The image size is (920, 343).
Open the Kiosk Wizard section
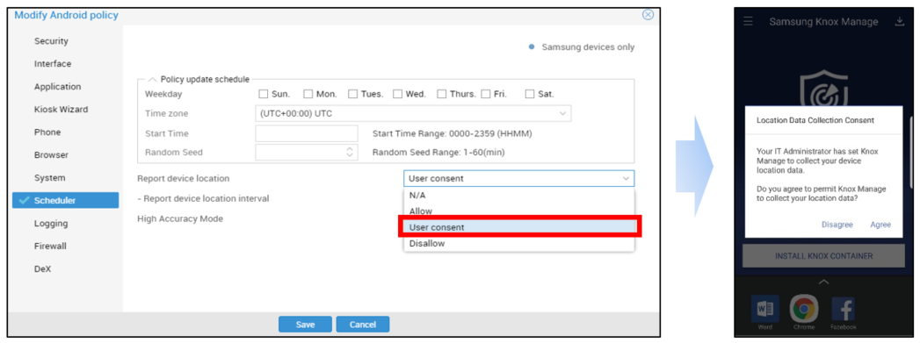tap(61, 110)
